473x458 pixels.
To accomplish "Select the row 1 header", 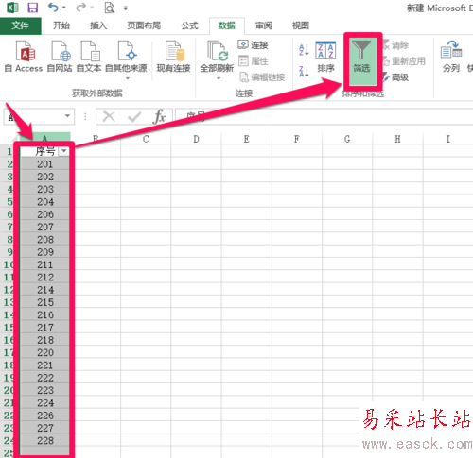I will point(9,151).
